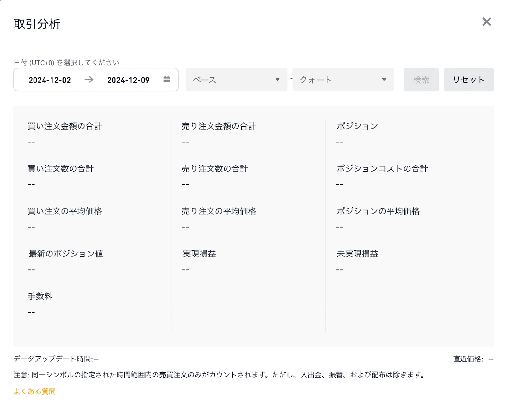Screen dimensions: 506x410
Task: Click the ポジションの平均価格 label
Action: click(x=378, y=211)
